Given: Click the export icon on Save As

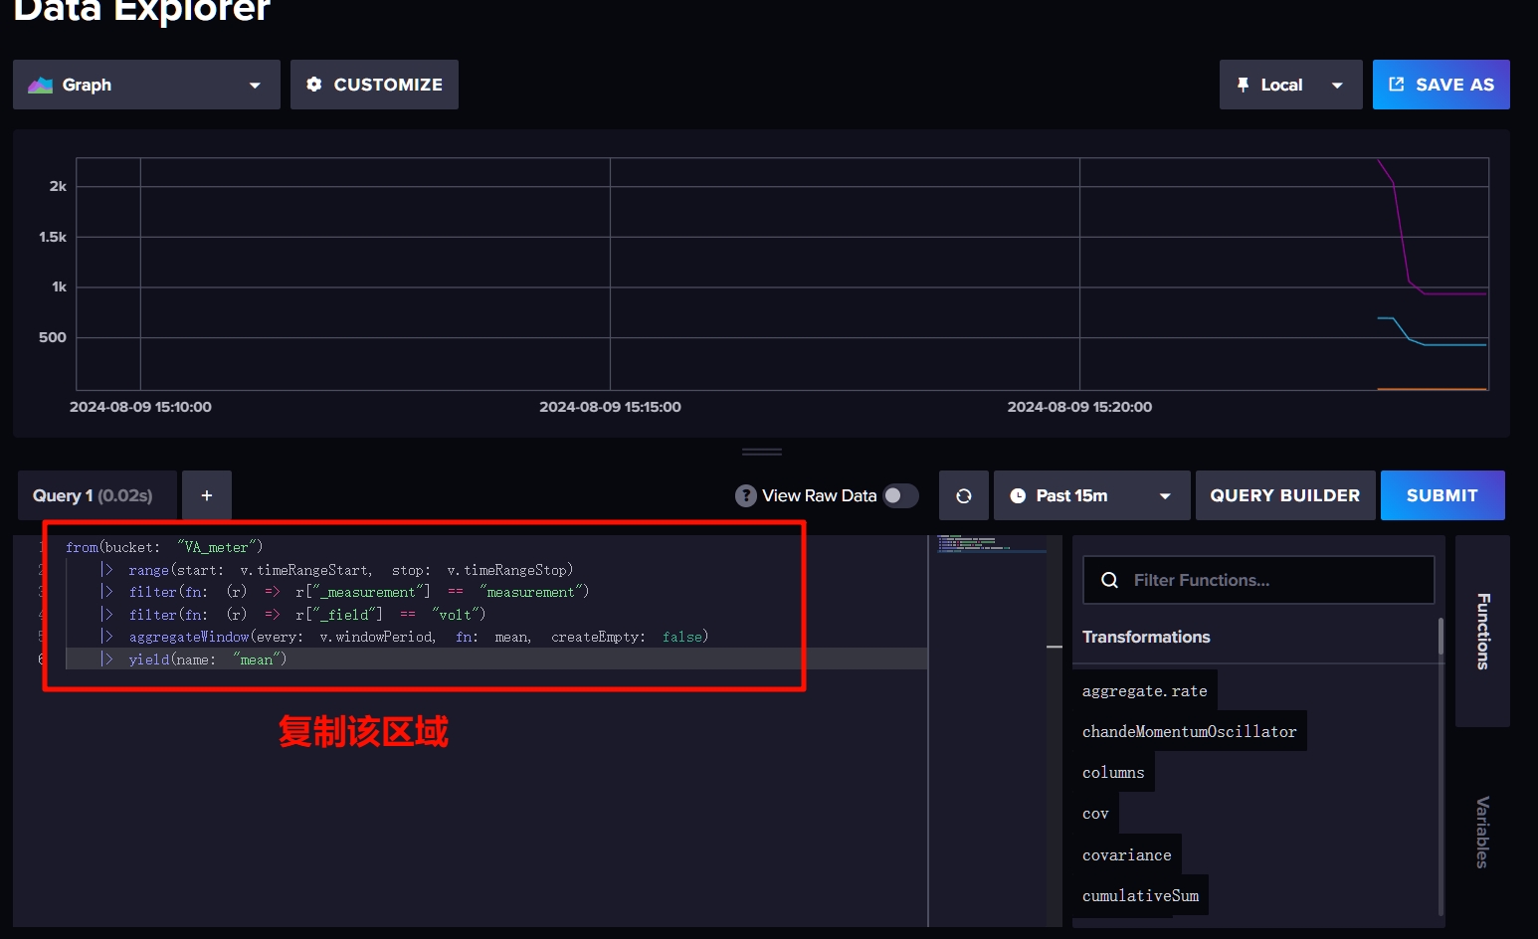Looking at the screenshot, I should (x=1397, y=85).
